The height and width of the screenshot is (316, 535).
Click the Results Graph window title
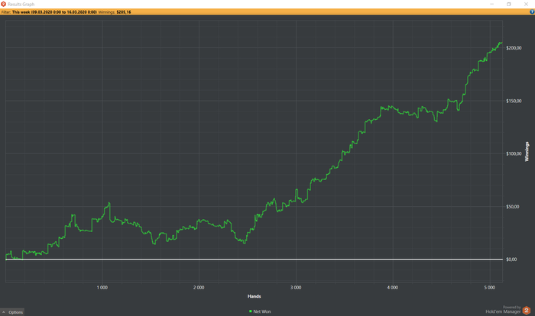(x=21, y=5)
